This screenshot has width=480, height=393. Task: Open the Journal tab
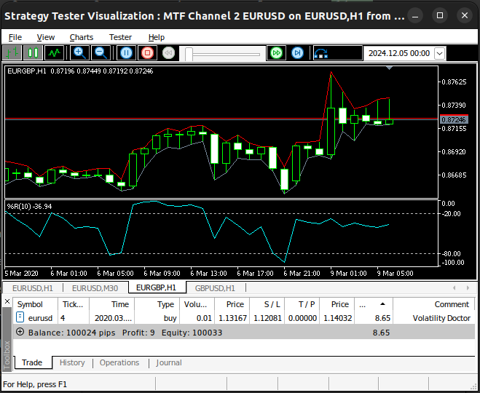pos(169,362)
